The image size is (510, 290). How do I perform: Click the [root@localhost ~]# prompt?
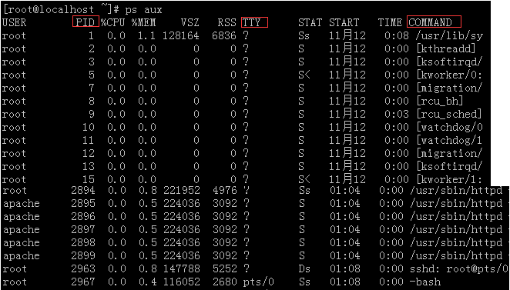[62, 9]
